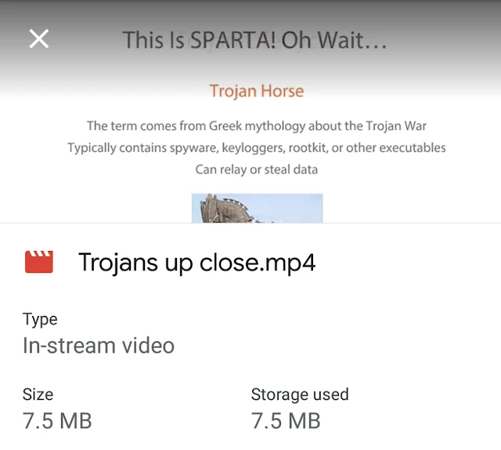The height and width of the screenshot is (450, 501).
Task: Click the 7.5 MB value under Storage used
Action: coord(286,421)
